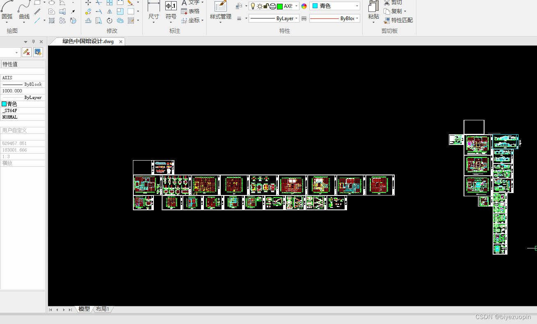The width and height of the screenshot is (537, 324).
Task: Click the multiline (double diagonal line) tool
Action: tap(38, 11)
